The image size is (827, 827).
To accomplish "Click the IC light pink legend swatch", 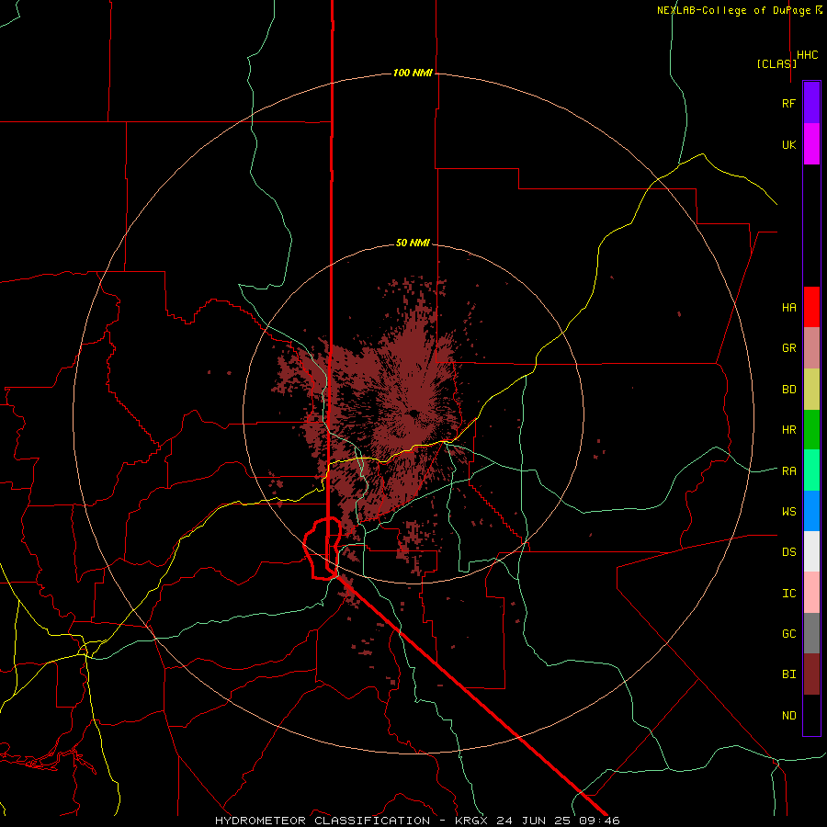I will (x=811, y=593).
